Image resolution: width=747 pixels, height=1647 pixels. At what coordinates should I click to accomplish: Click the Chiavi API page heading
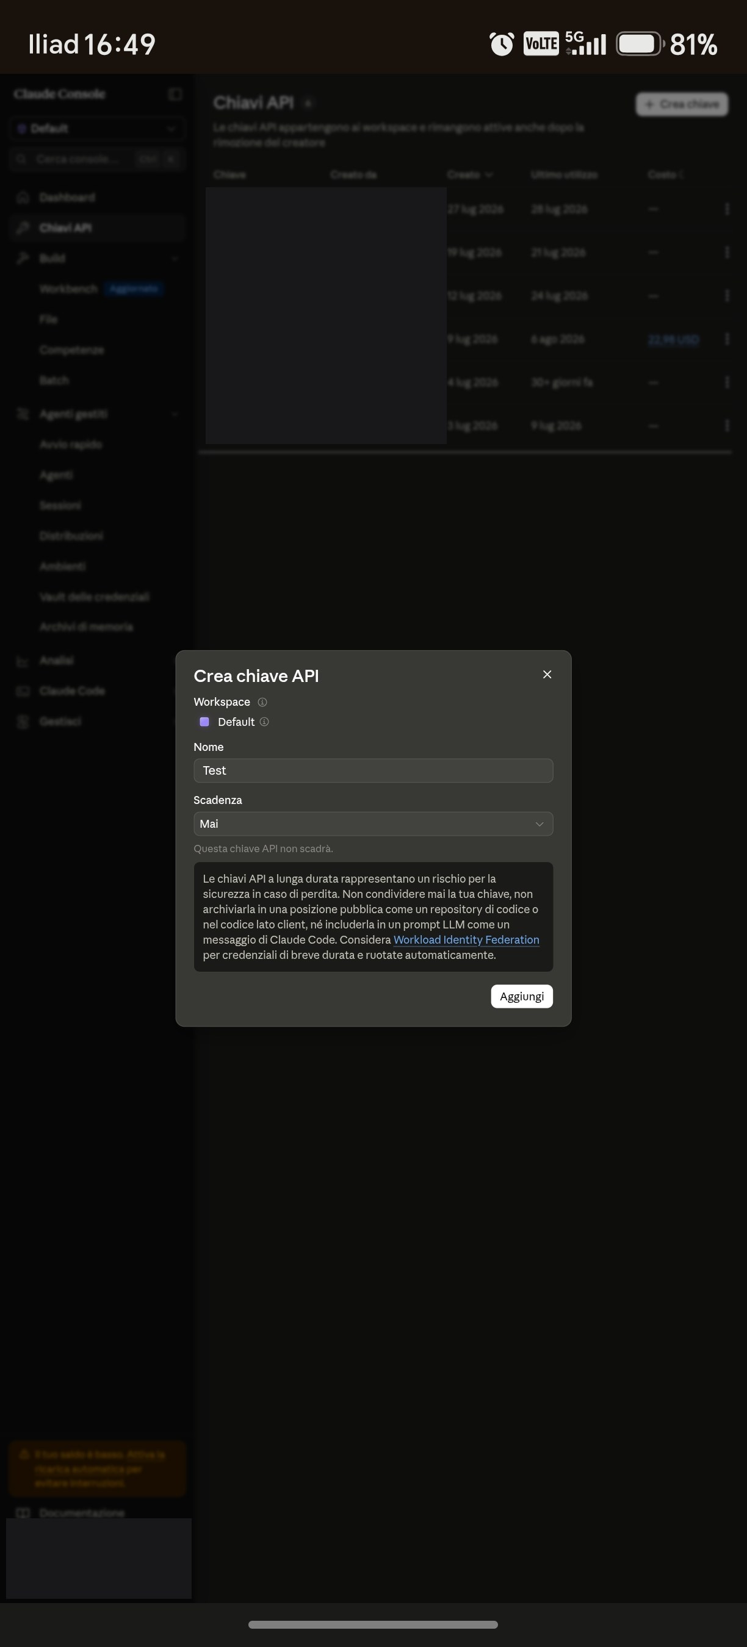click(x=253, y=103)
